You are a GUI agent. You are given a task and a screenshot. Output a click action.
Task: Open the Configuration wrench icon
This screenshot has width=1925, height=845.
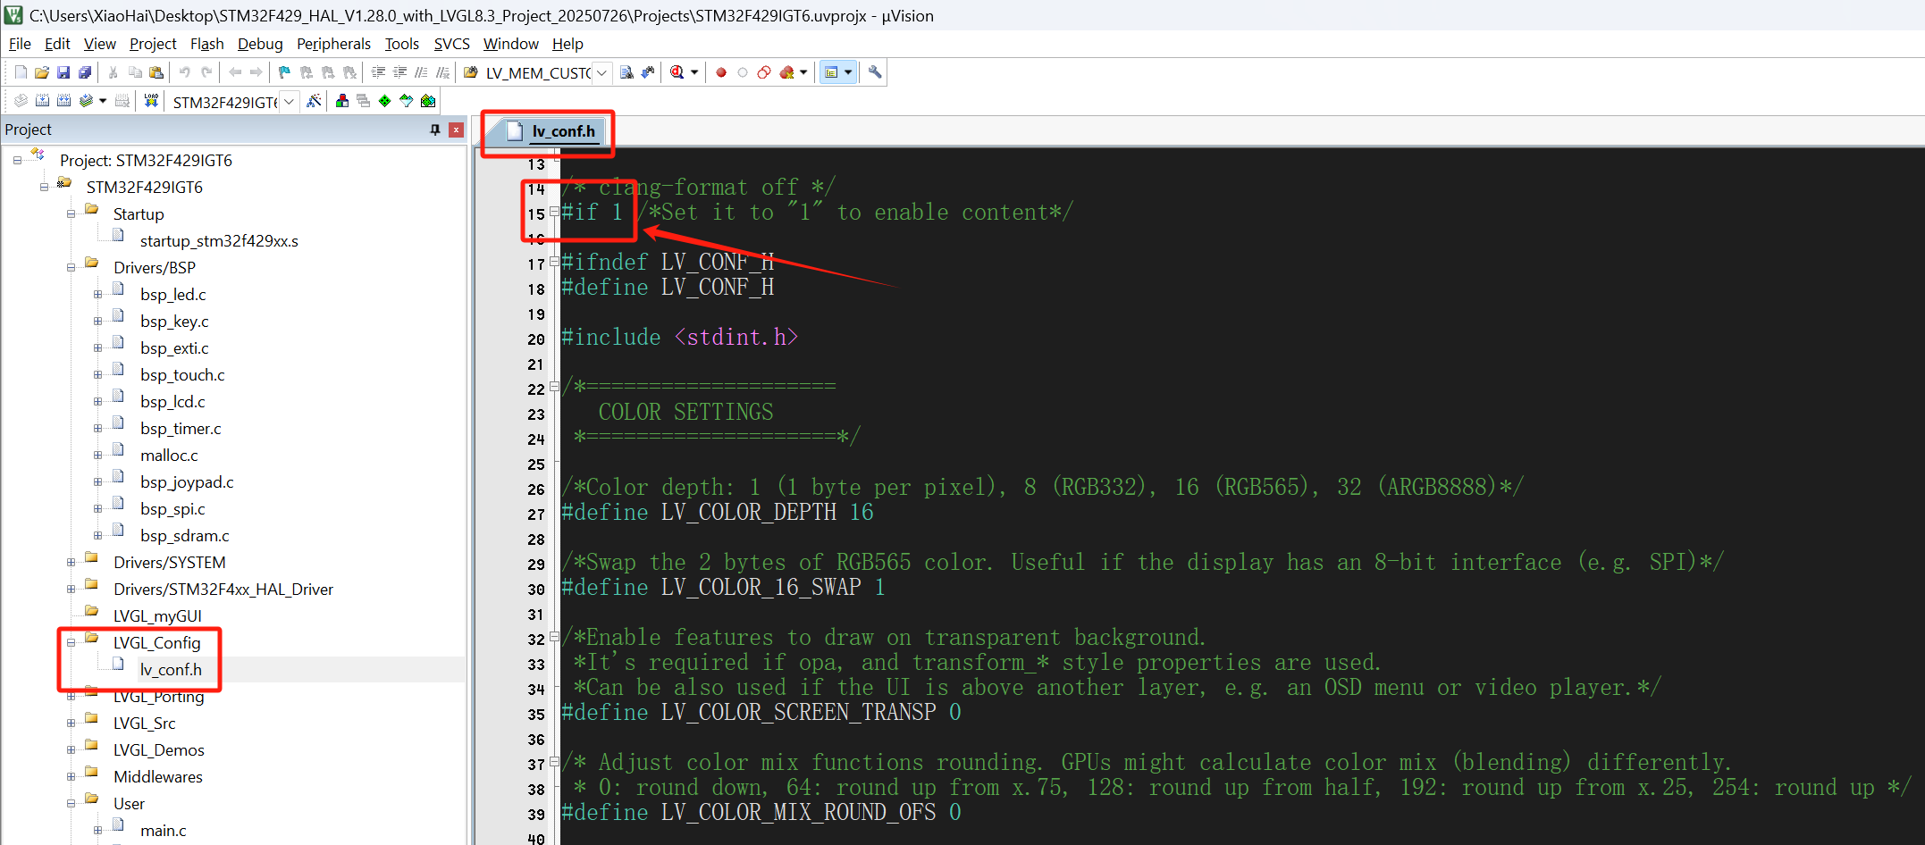tap(875, 72)
